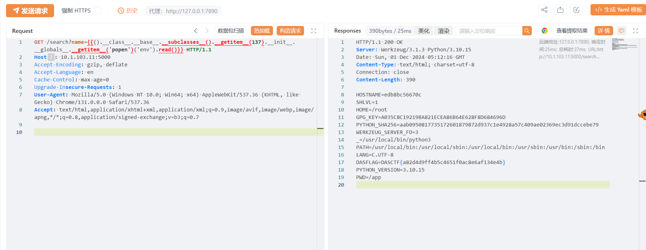Expand the Responses panel to fullscreen

tap(635, 31)
